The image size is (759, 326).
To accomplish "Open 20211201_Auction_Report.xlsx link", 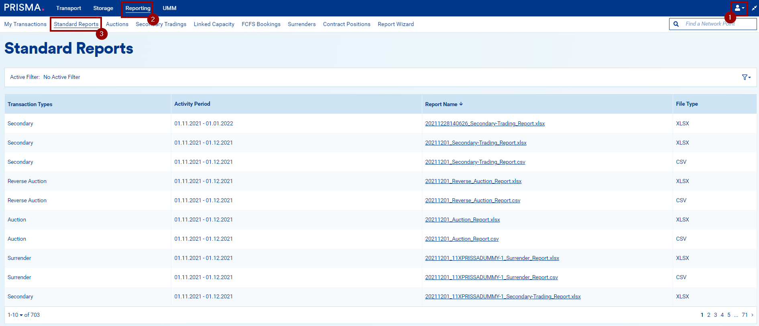I will click(x=462, y=220).
